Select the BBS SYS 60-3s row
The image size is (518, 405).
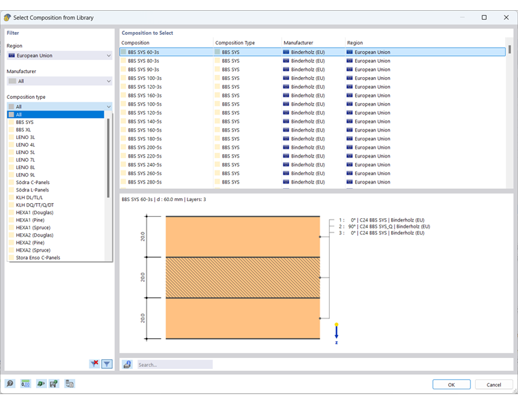tap(312, 52)
